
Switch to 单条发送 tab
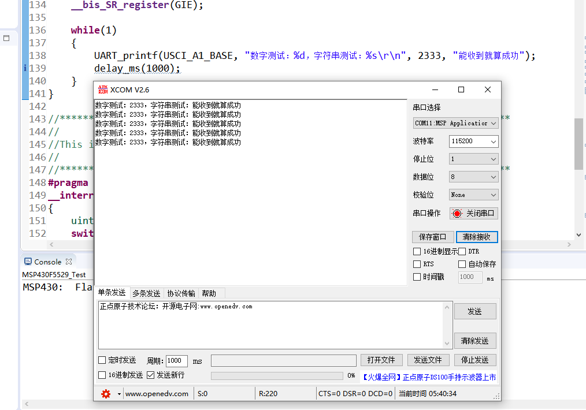click(112, 292)
